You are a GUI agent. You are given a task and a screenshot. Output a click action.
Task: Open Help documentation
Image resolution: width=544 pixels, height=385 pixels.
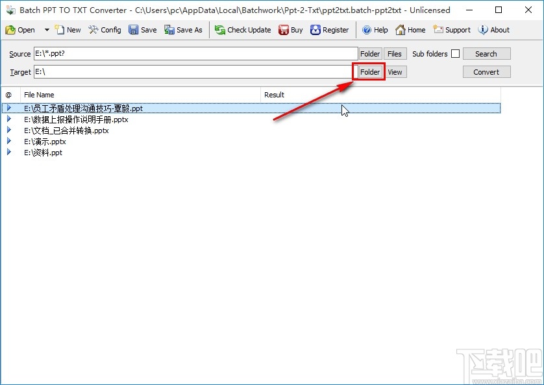pyautogui.click(x=375, y=29)
